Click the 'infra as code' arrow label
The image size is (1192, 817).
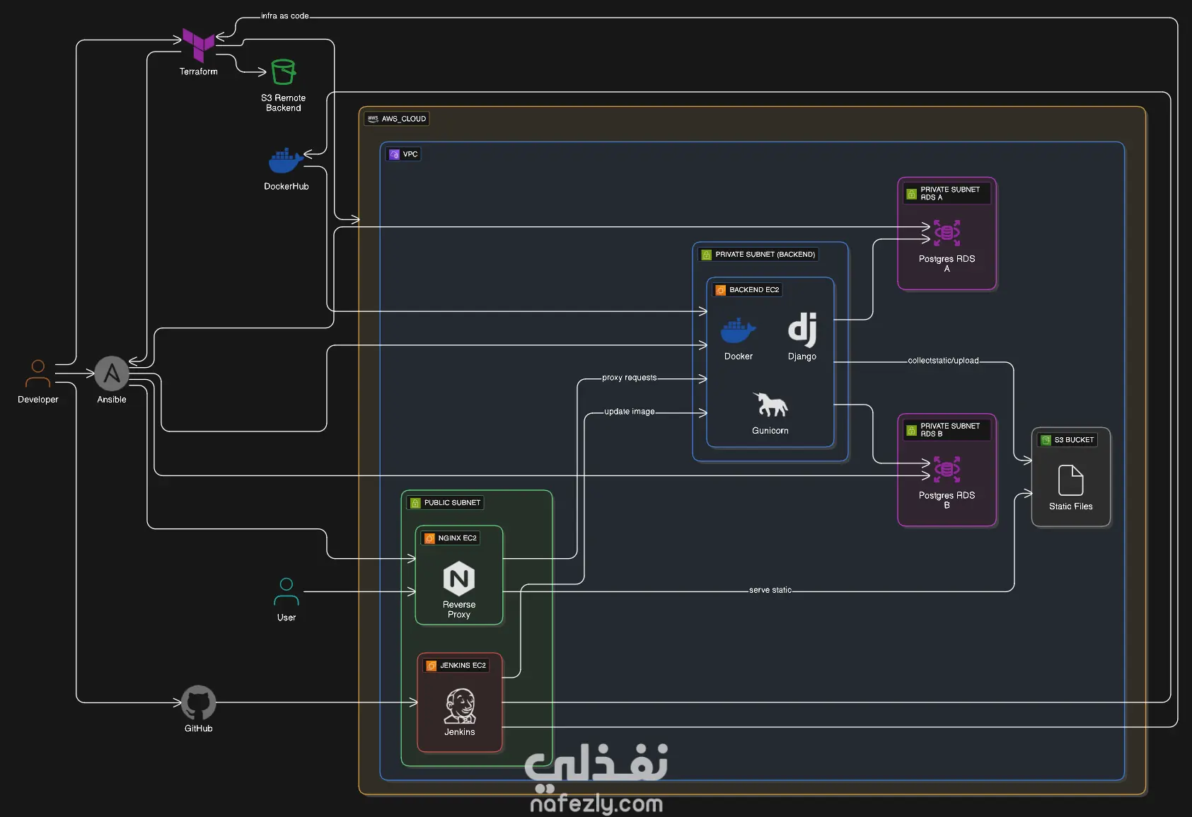(285, 16)
